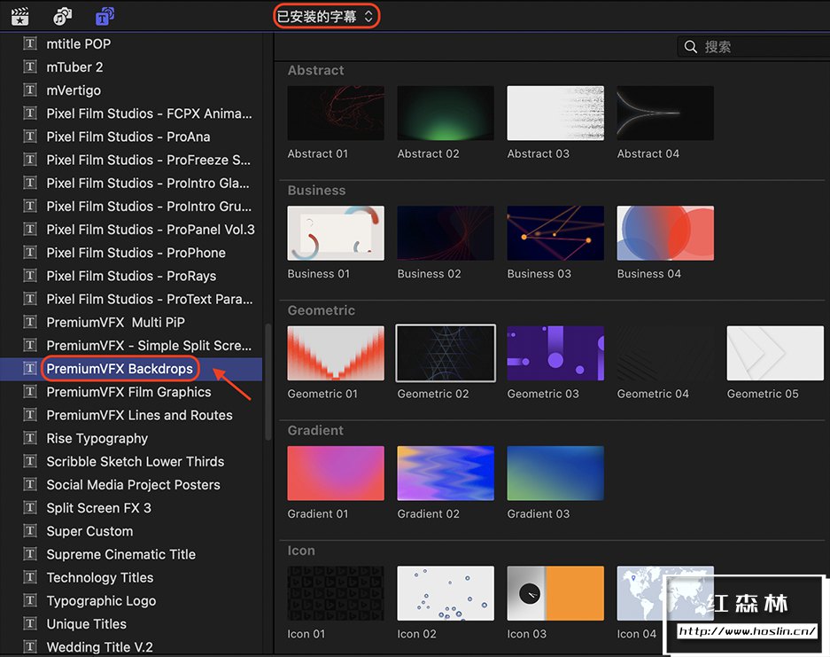
Task: Click the title icon beside mtitle POP
Action: coord(31,43)
